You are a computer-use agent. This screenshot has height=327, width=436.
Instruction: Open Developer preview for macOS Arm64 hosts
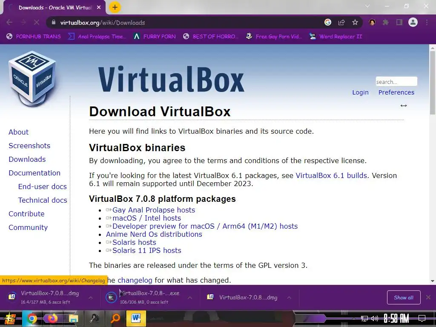coord(205,226)
